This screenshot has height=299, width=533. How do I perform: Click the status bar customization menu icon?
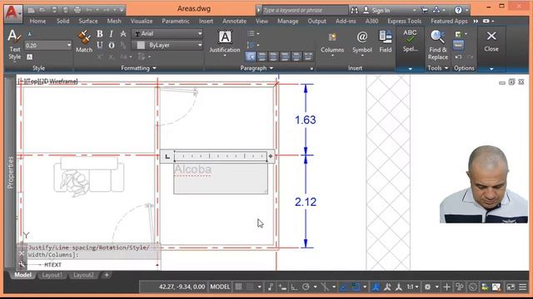pos(523,287)
